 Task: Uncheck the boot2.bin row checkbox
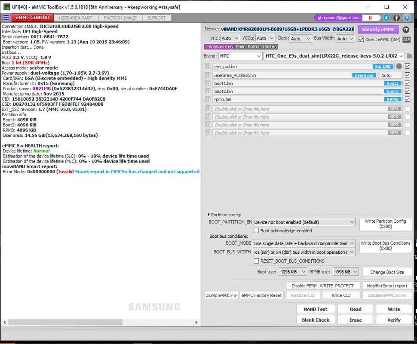pos(408,91)
